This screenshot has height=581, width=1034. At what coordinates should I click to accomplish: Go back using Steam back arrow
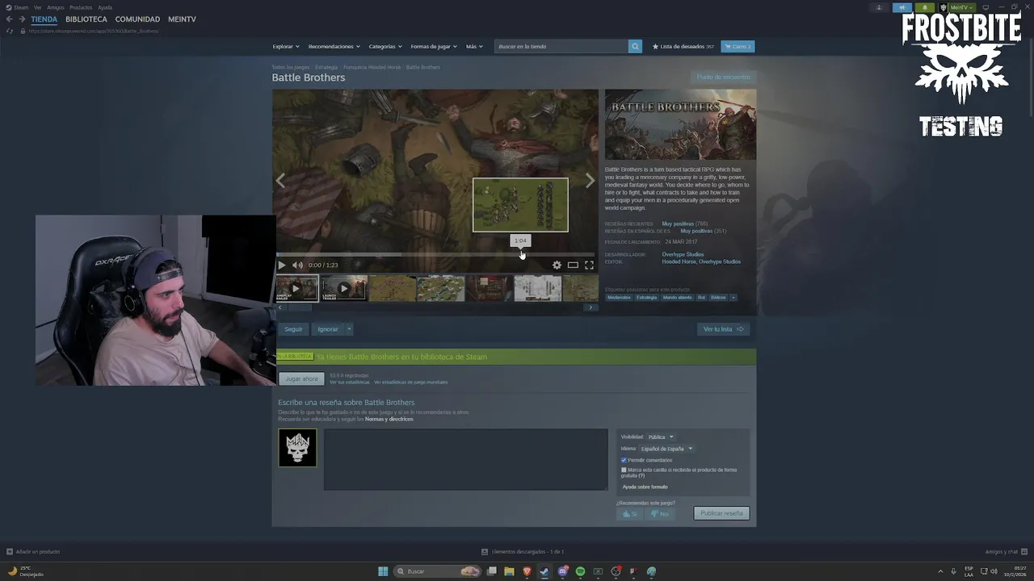[x=10, y=19]
